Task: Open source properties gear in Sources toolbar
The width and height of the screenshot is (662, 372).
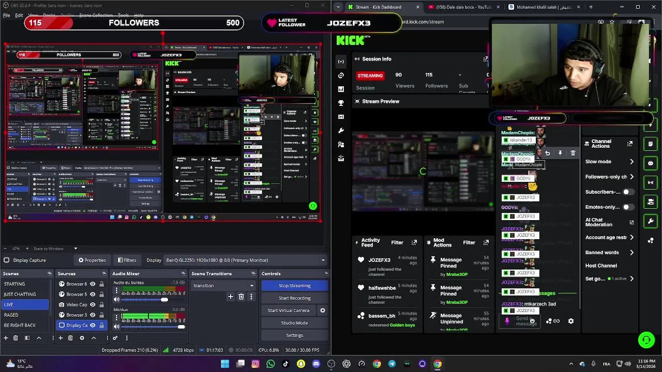Action: click(82, 338)
